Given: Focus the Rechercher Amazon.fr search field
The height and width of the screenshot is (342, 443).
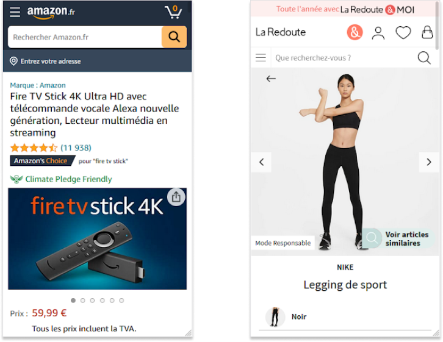Looking at the screenshot, I should tap(85, 37).
